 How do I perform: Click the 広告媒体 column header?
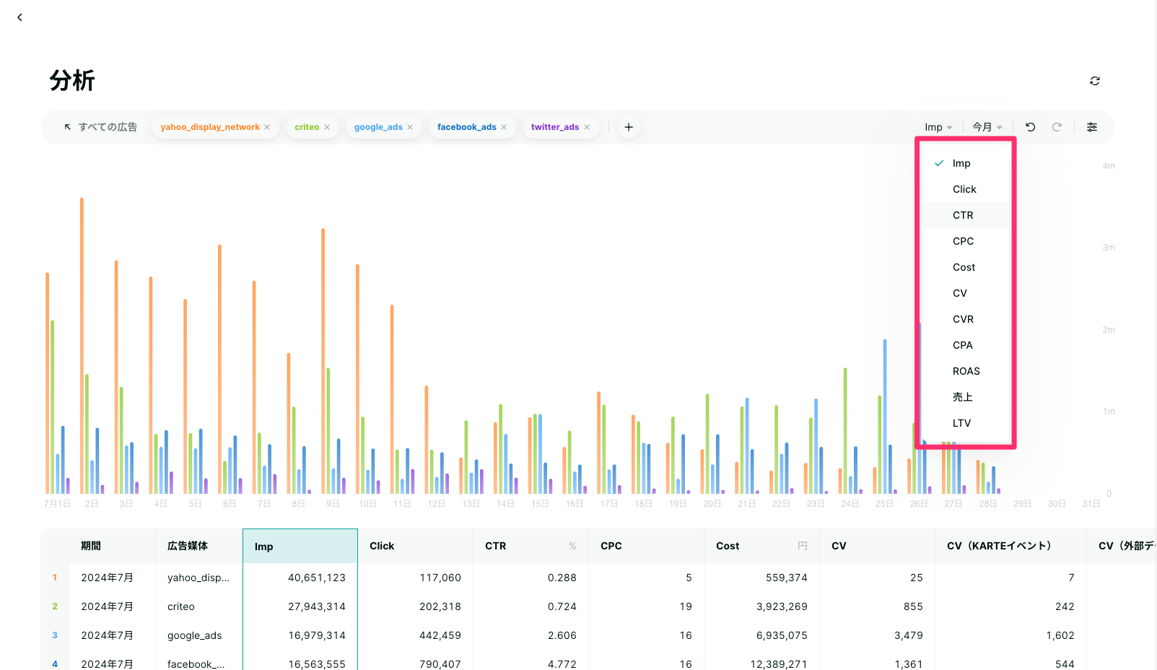pyautogui.click(x=199, y=546)
